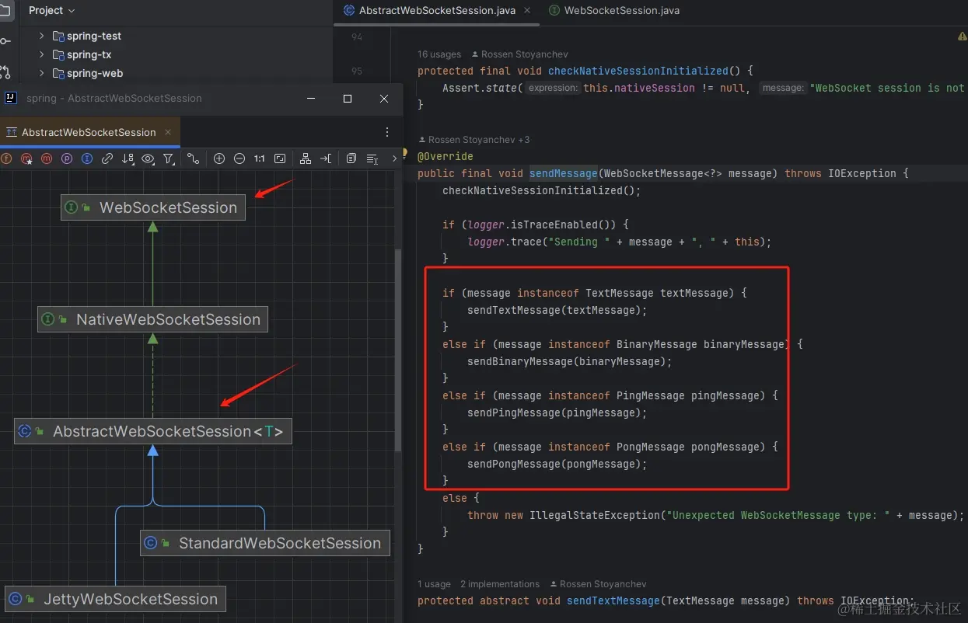Reset diagram to actual size 1:1
The width and height of the screenshot is (968, 623).
point(260,158)
